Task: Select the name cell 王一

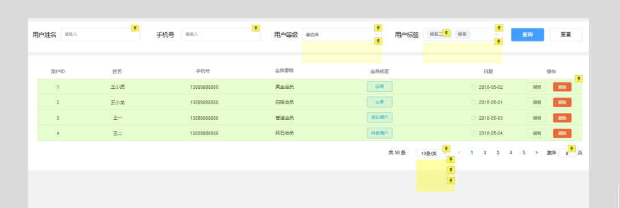Action: coord(118,118)
